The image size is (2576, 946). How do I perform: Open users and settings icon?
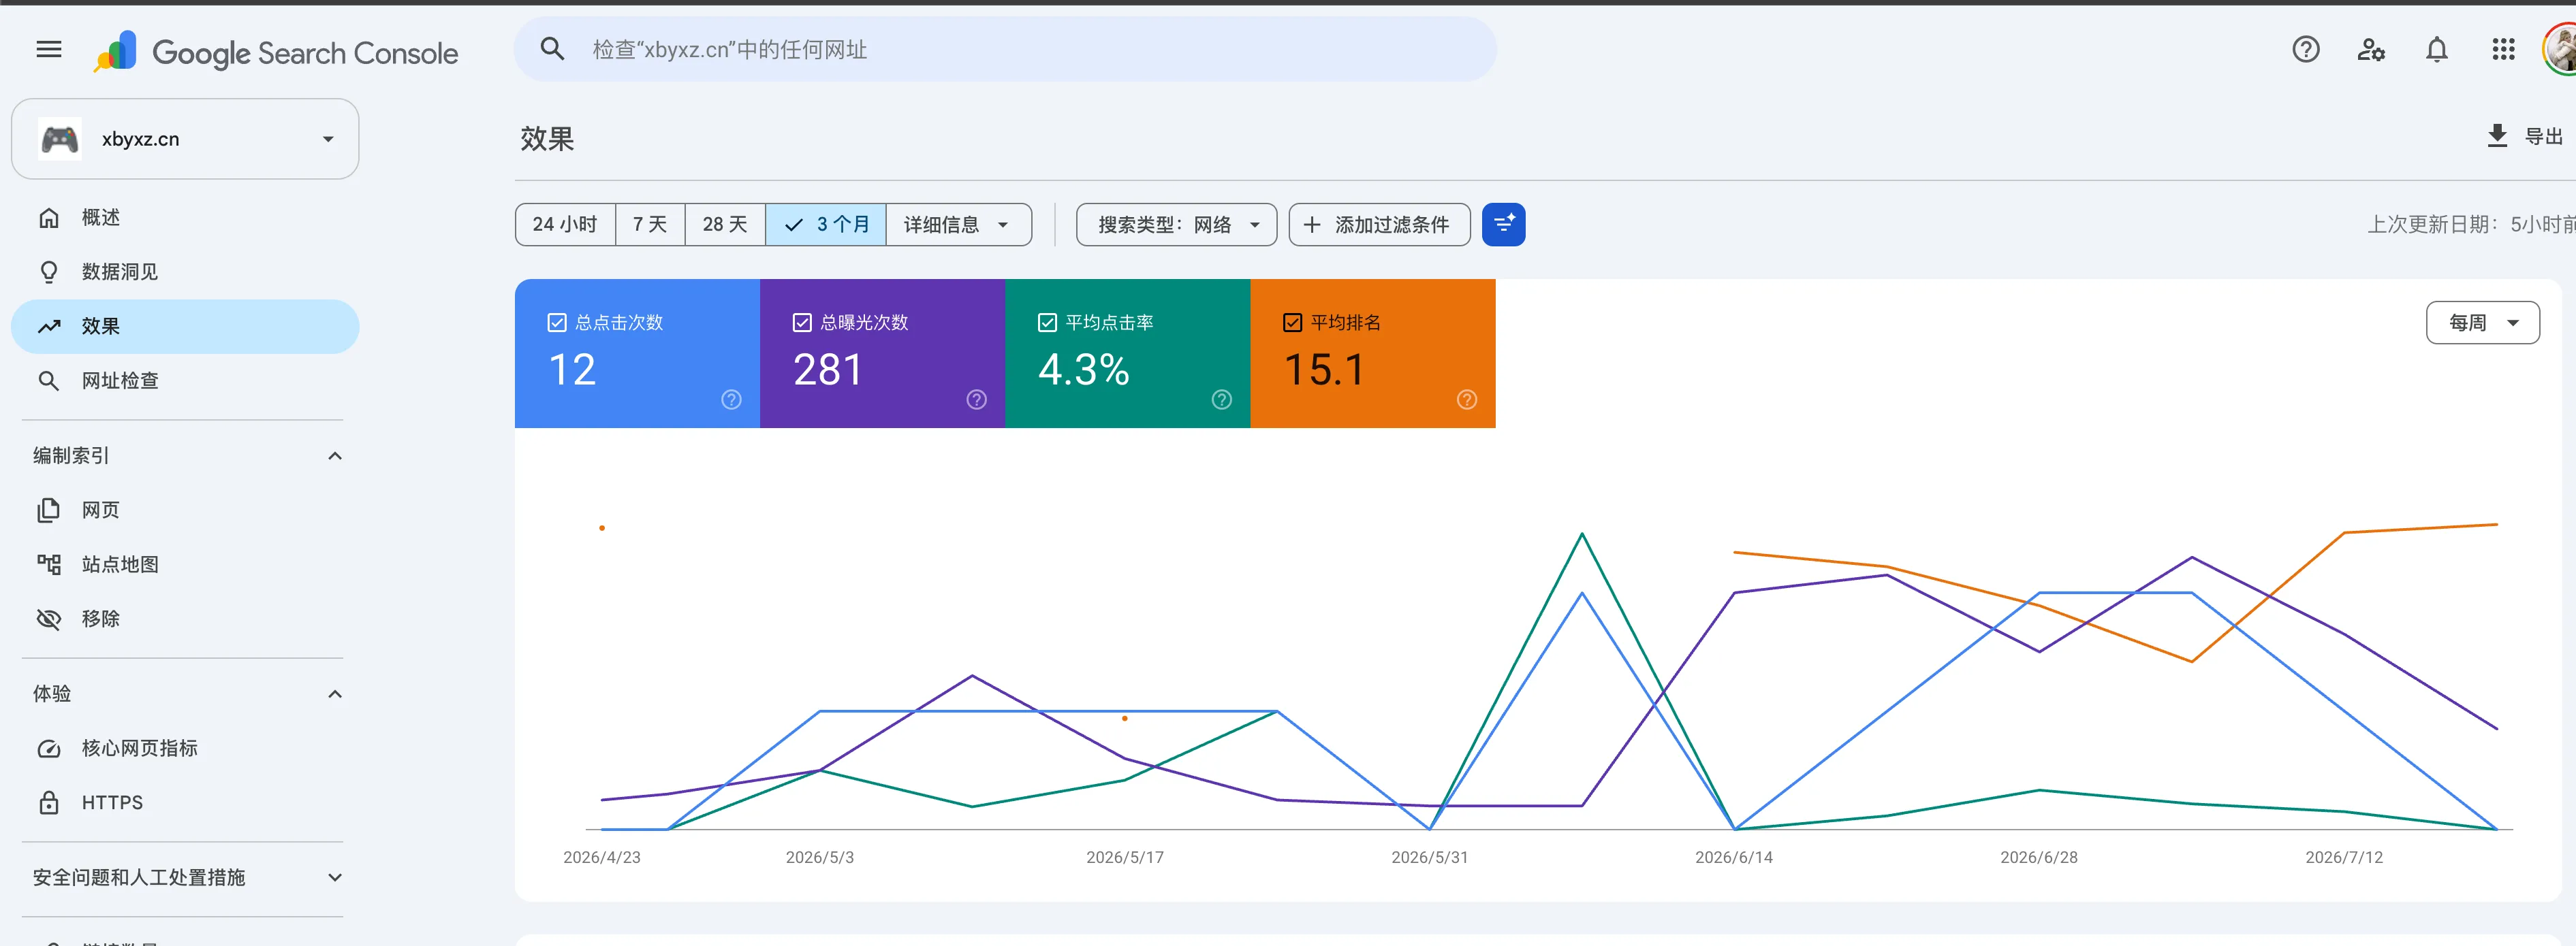pyautogui.click(x=2371, y=49)
